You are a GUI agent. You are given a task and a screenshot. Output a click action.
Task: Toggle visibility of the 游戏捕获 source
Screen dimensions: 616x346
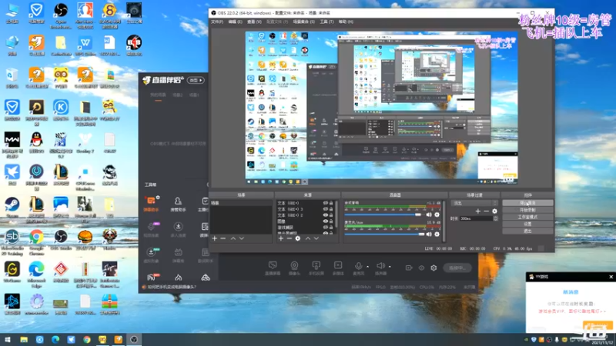[325, 227]
